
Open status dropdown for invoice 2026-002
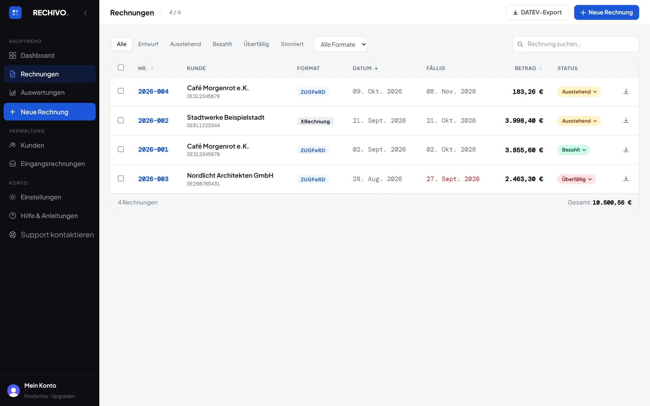[579, 121]
